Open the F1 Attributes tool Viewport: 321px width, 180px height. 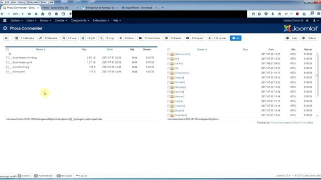(25, 38)
